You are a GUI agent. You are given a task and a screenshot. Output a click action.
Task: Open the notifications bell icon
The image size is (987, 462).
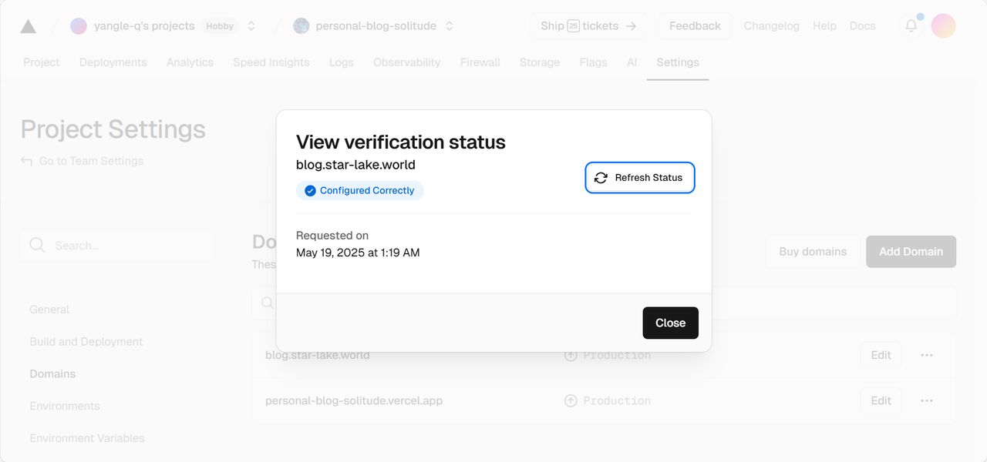(x=911, y=25)
